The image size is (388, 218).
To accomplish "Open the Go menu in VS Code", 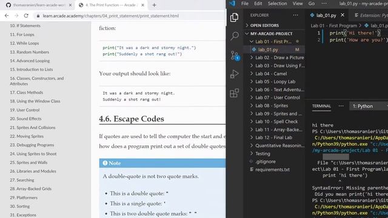I will [x=311, y=3].
